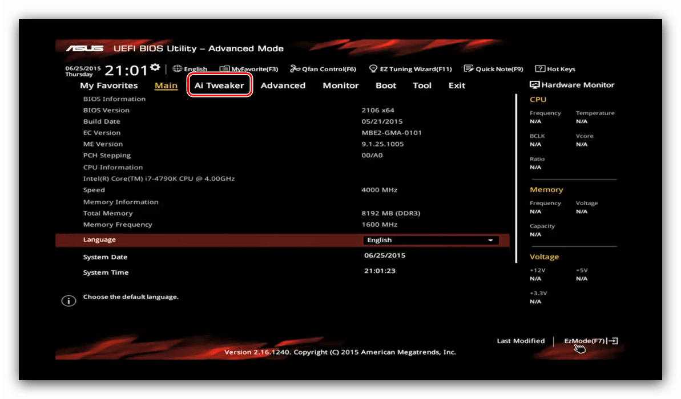Click the CPU heading in Hardware Monitor

point(538,99)
